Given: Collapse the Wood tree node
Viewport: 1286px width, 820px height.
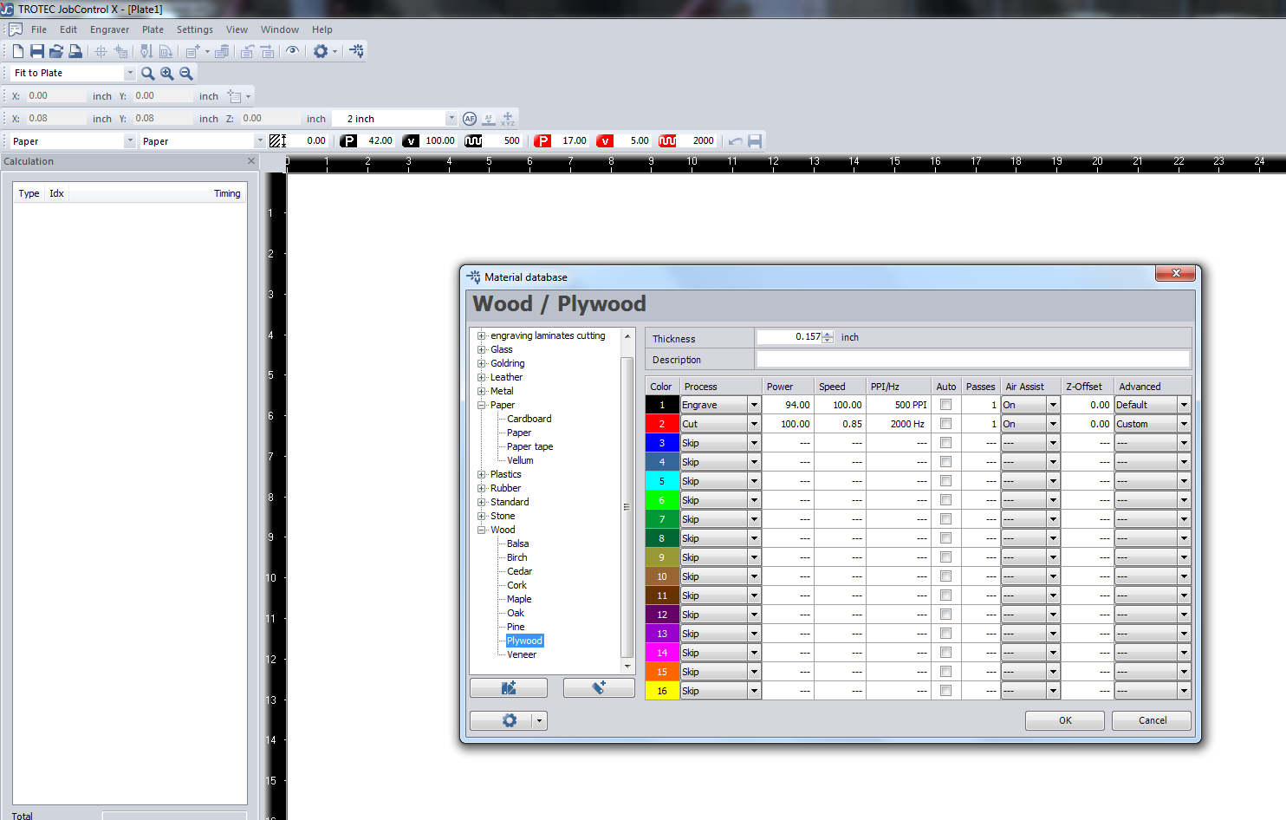Looking at the screenshot, I should pos(482,530).
